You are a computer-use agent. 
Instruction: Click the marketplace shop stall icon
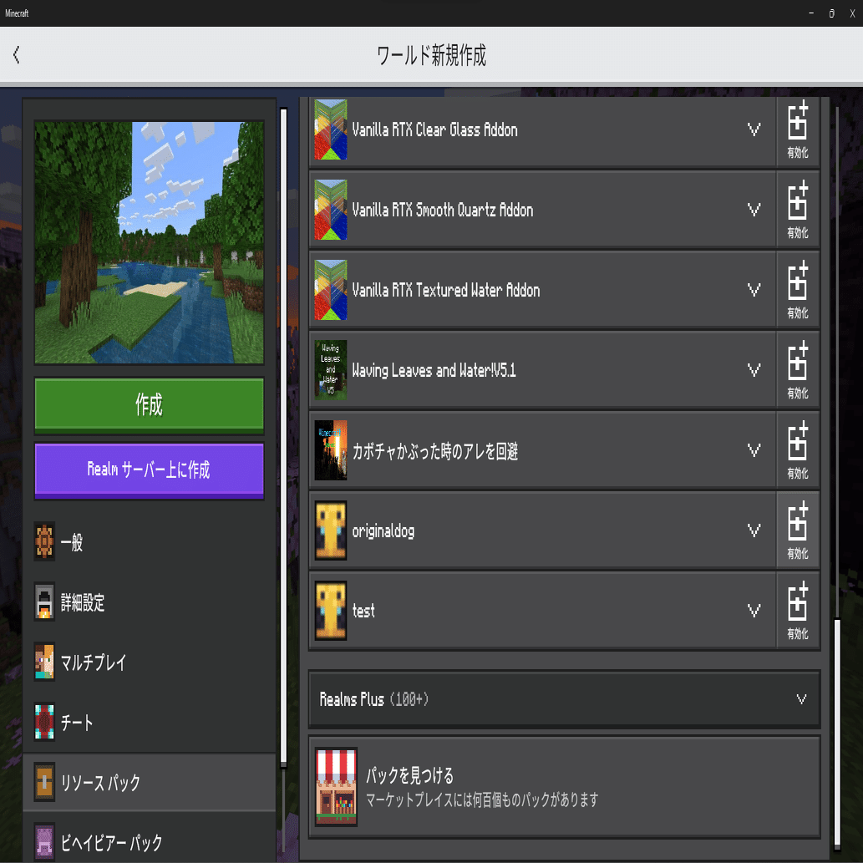(x=337, y=787)
